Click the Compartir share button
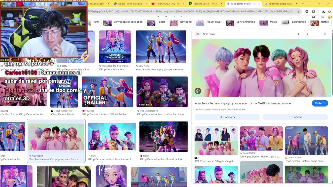The height and width of the screenshot is (187, 333). pos(227,117)
